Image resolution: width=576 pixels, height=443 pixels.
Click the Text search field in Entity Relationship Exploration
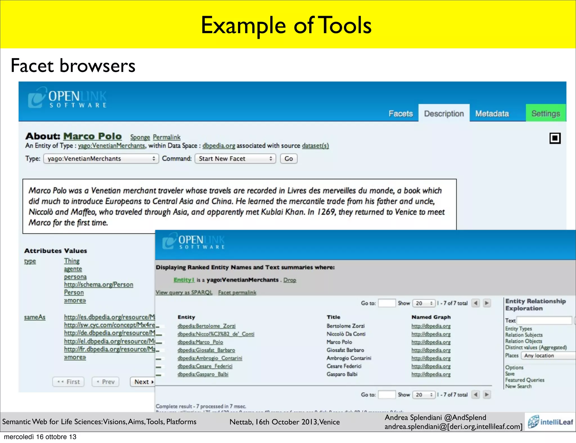click(x=544, y=320)
